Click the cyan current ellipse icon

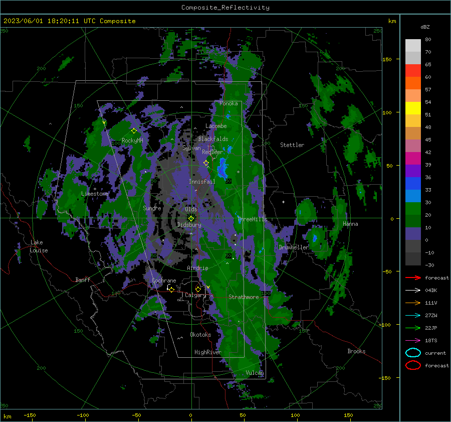coord(413,353)
